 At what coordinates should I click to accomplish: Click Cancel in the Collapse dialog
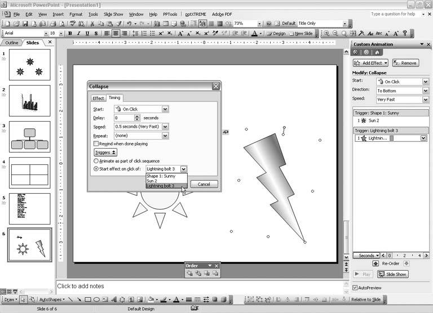click(x=204, y=184)
